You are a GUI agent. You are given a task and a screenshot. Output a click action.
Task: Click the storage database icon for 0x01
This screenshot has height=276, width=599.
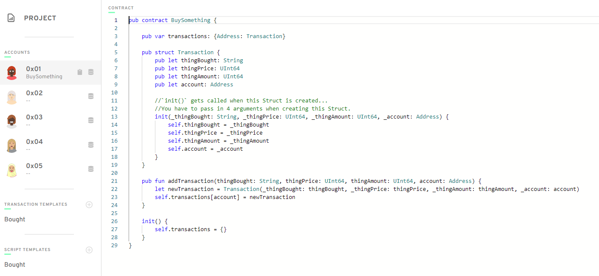click(90, 72)
